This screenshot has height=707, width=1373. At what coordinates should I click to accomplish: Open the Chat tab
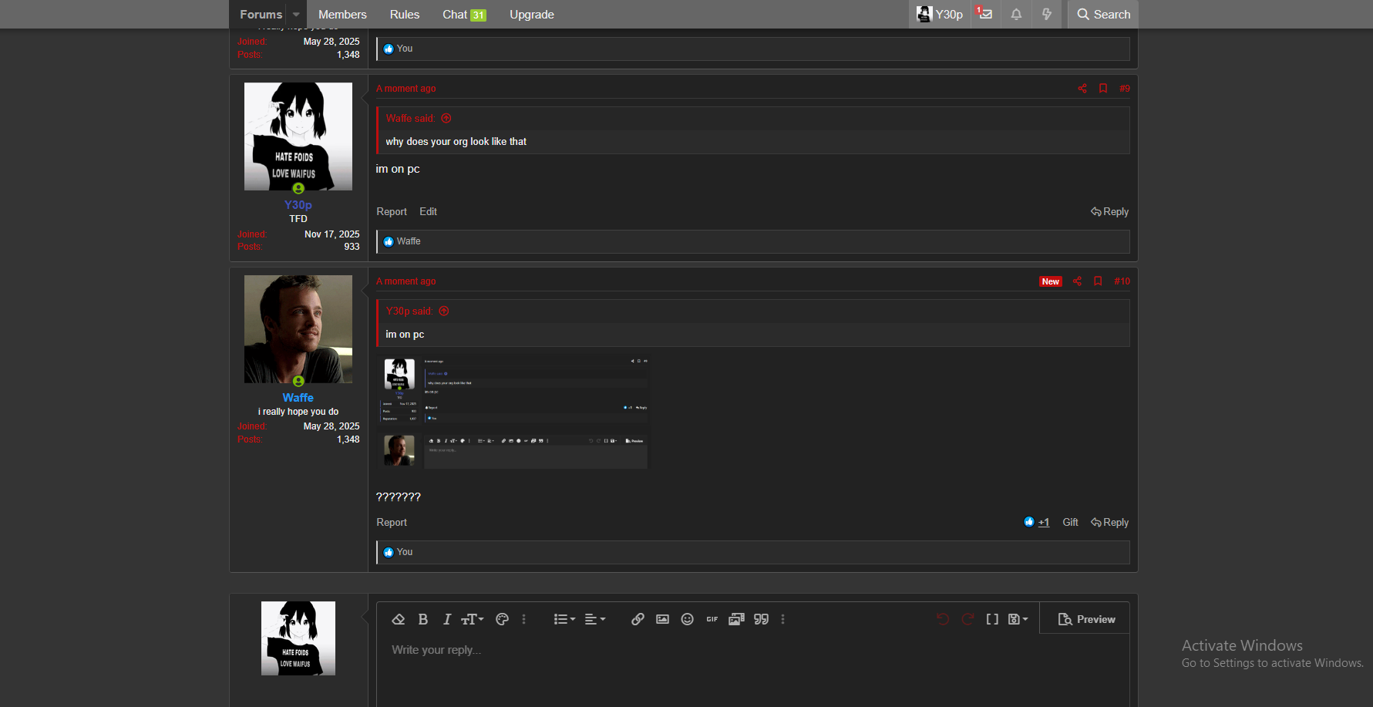464,14
